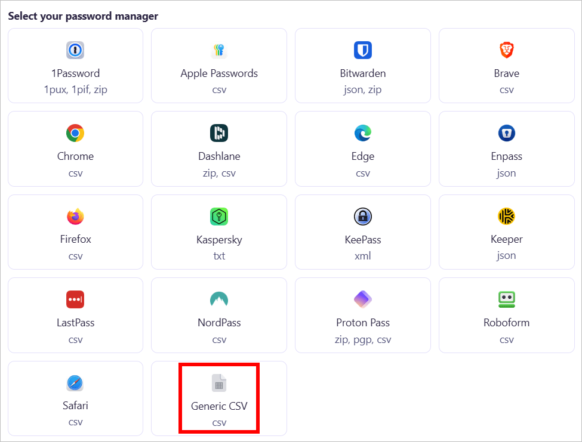Click the Proton Pass name label
Image resolution: width=582 pixels, height=442 pixels.
click(363, 323)
